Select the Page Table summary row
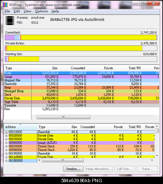The height and width of the screenshot is (184, 163). click(81, 102)
